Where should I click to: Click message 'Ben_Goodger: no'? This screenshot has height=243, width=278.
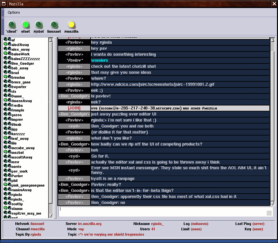108,203
